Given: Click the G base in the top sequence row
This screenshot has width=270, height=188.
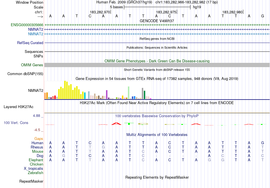Looking at the screenshot, I should point(262,16).
